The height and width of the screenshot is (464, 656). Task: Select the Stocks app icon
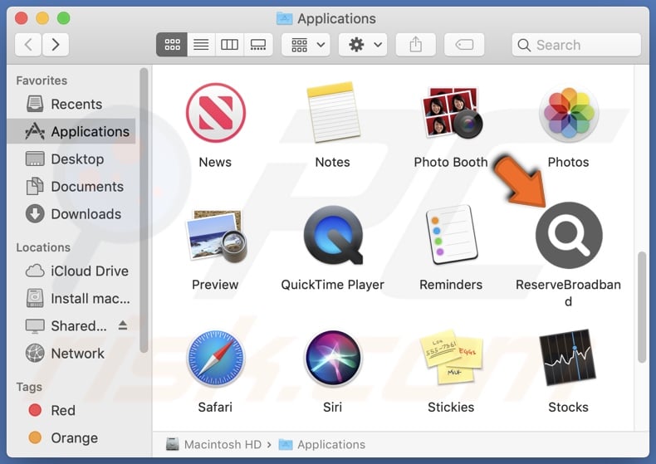pyautogui.click(x=568, y=357)
